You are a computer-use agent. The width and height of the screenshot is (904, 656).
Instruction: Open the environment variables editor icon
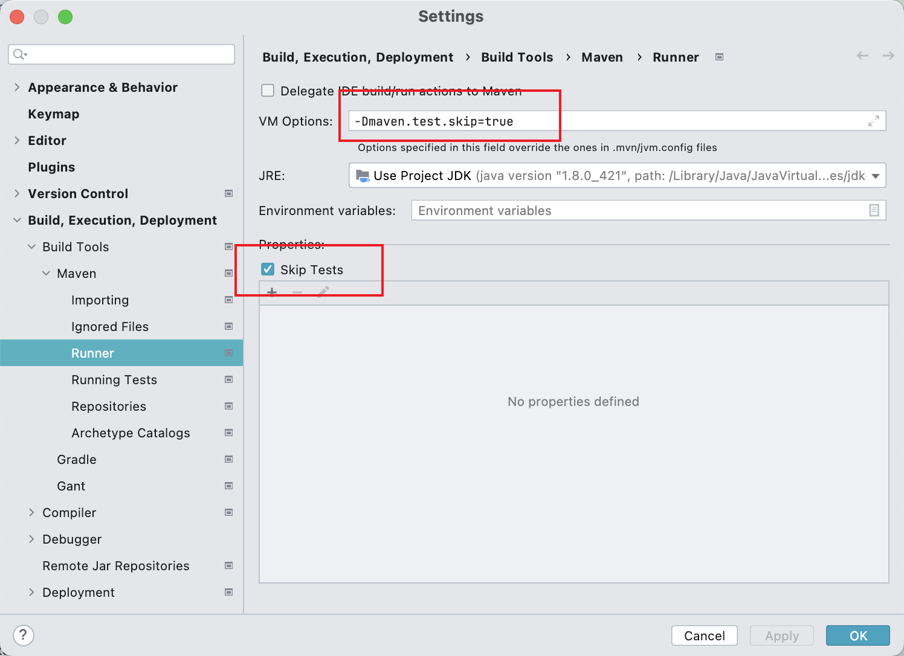[874, 210]
